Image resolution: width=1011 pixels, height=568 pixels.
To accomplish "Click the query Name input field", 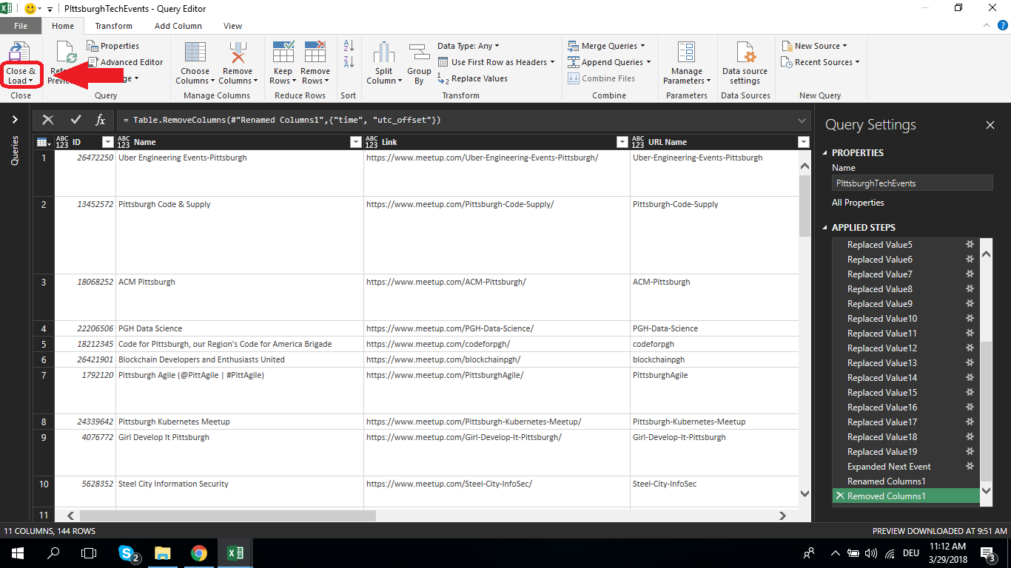I will pyautogui.click(x=912, y=183).
